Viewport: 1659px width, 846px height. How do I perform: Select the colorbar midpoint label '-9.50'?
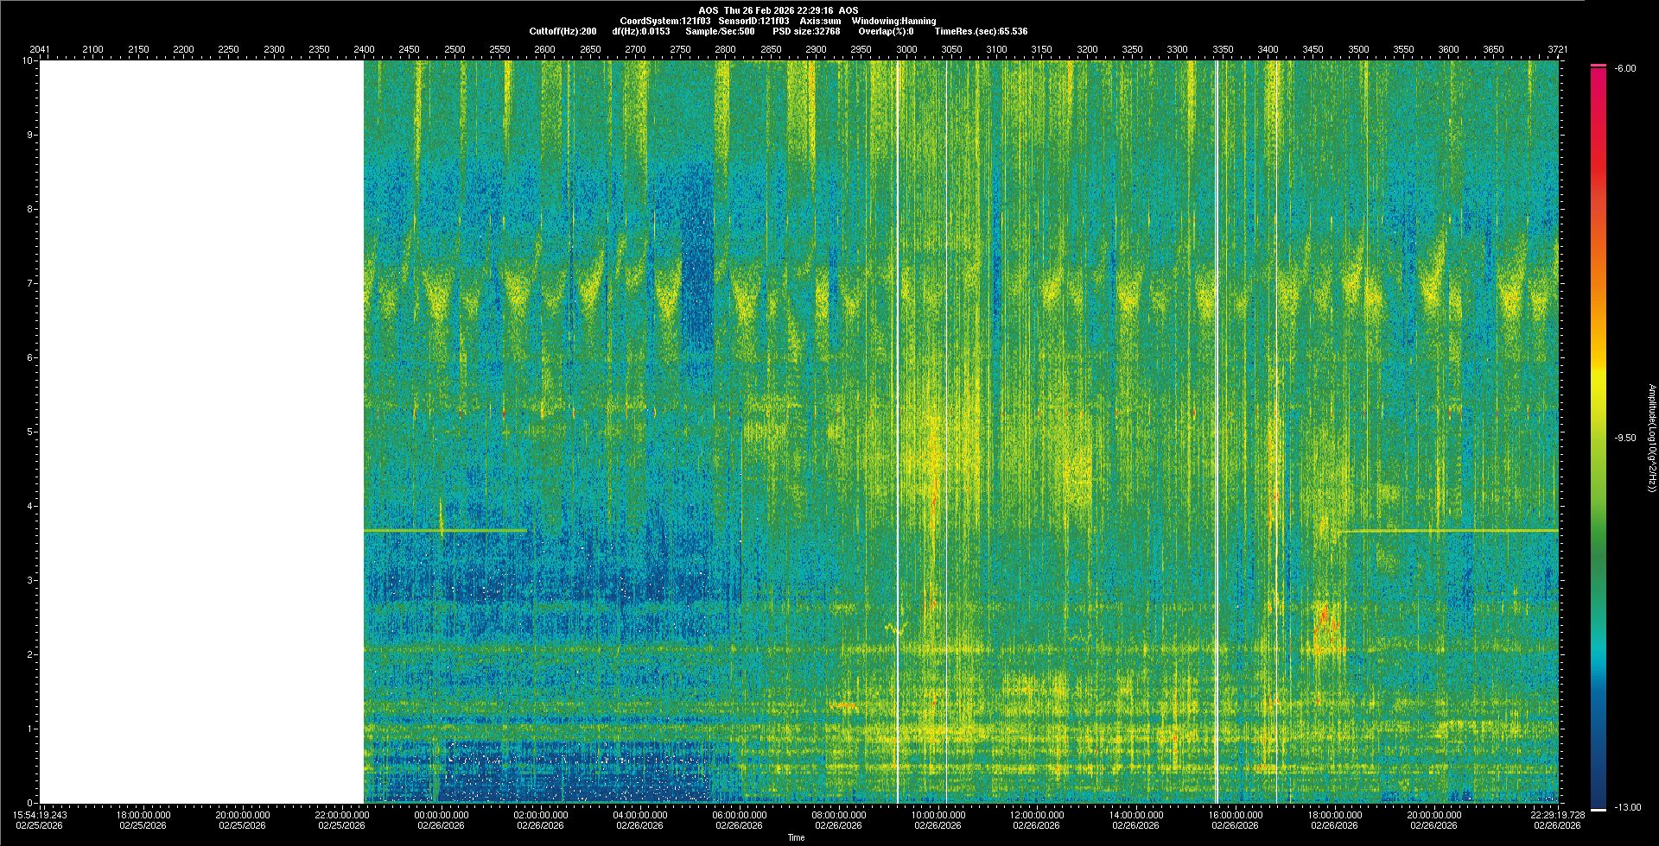click(x=1624, y=438)
